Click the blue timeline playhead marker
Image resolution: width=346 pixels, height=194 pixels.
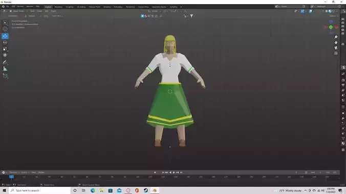click(x=11, y=177)
